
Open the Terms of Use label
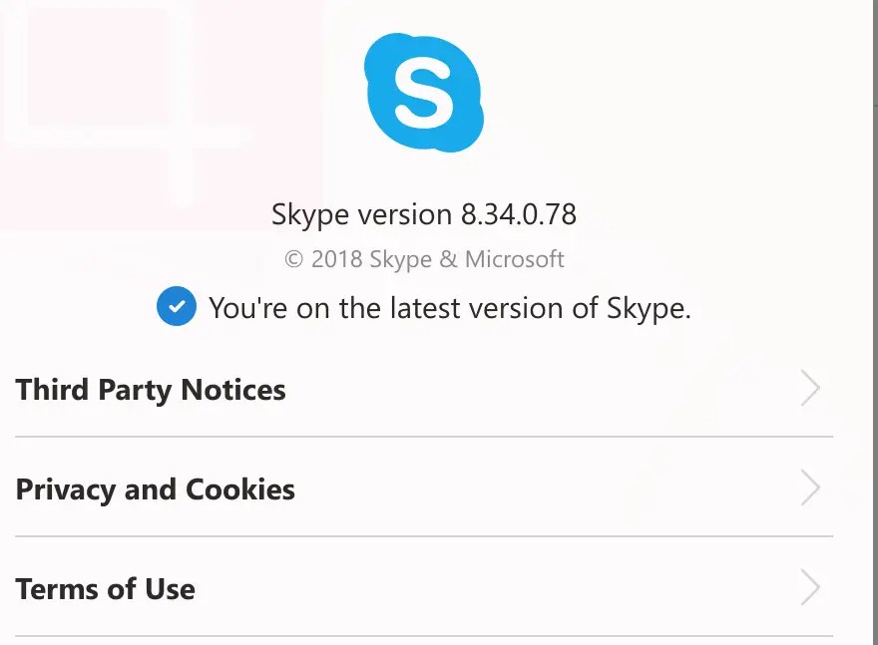(106, 589)
